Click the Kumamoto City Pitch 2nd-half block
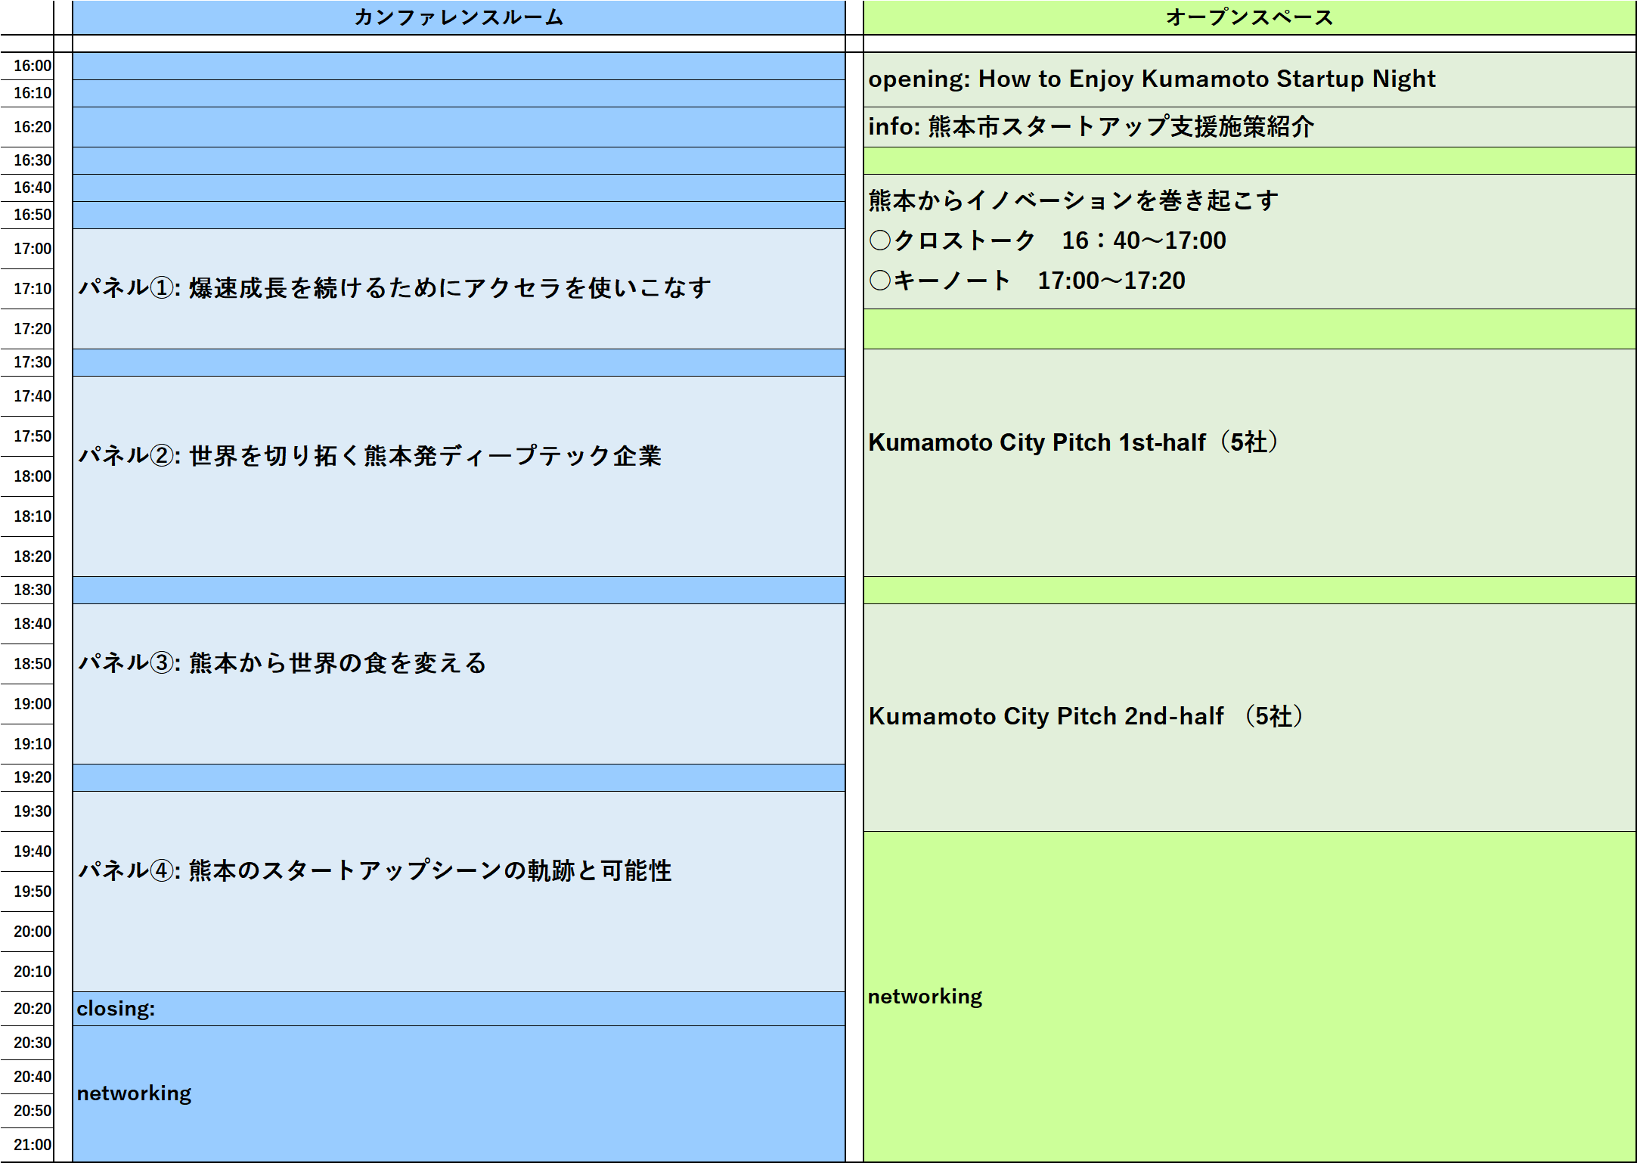Screen dimensions: 1637x1163 pos(1086,716)
